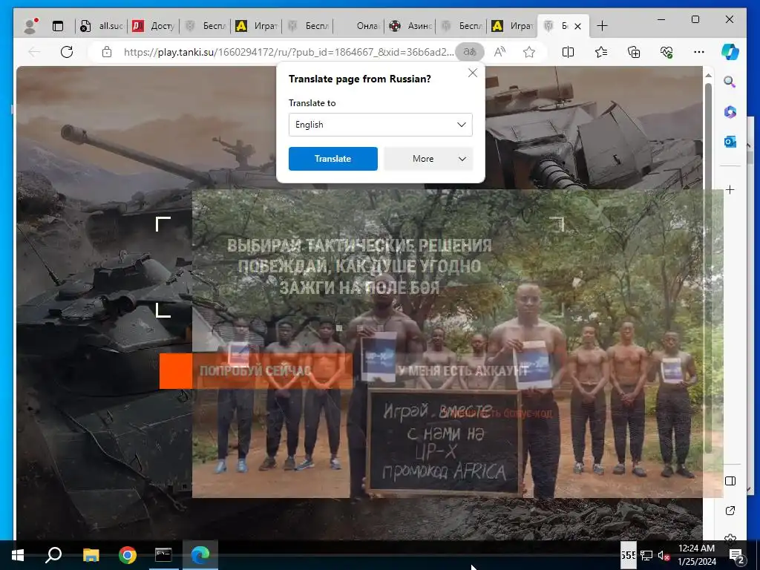The image size is (760, 570).
Task: Expand the More options dropdown
Action: (429, 159)
